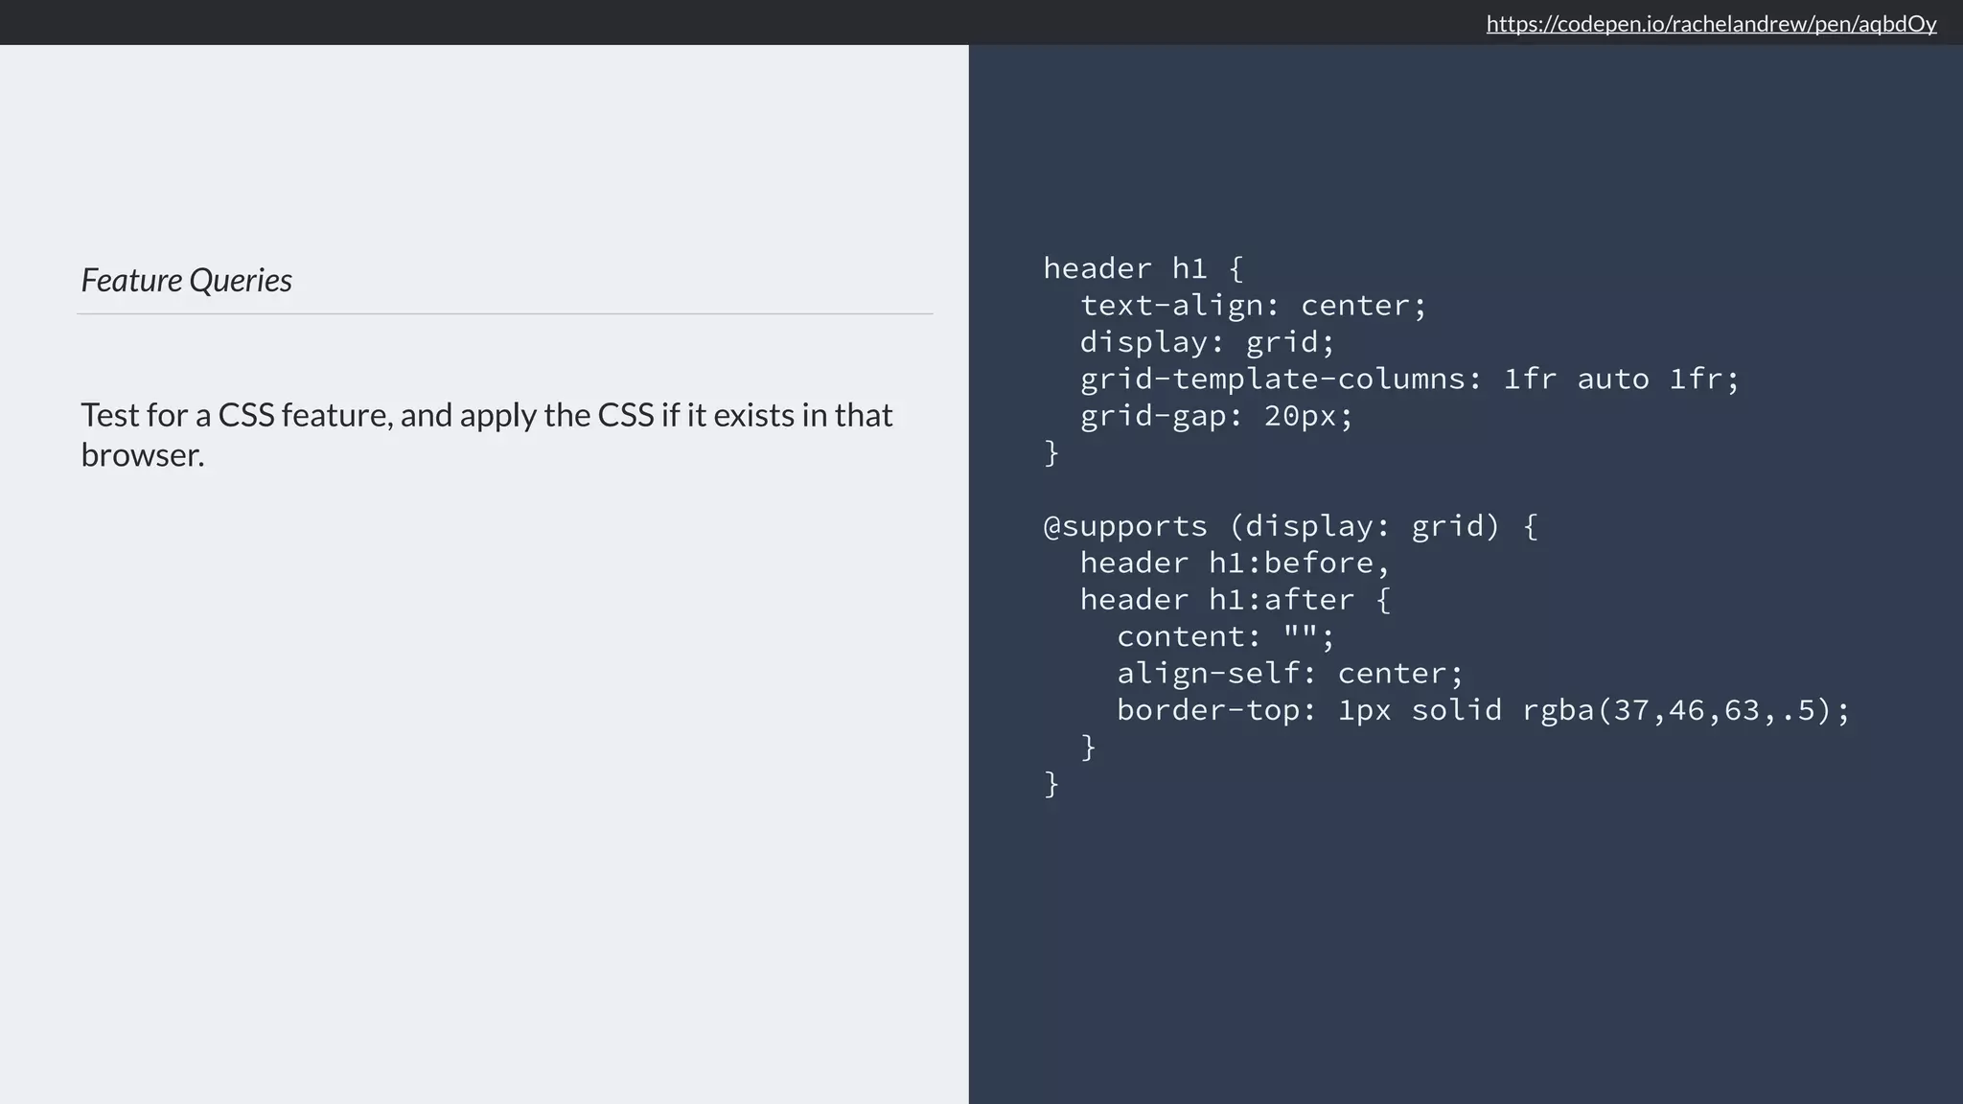Click the word 'browser.' in the paragraph
Image resolution: width=1963 pixels, height=1104 pixels.
pyautogui.click(x=143, y=455)
